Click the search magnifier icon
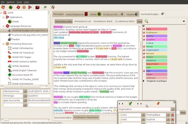Viewport: 188px width, 124px height. coord(146,21)
